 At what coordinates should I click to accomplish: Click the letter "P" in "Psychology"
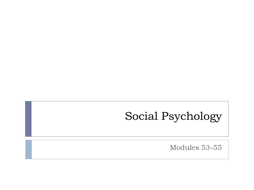[165, 116]
